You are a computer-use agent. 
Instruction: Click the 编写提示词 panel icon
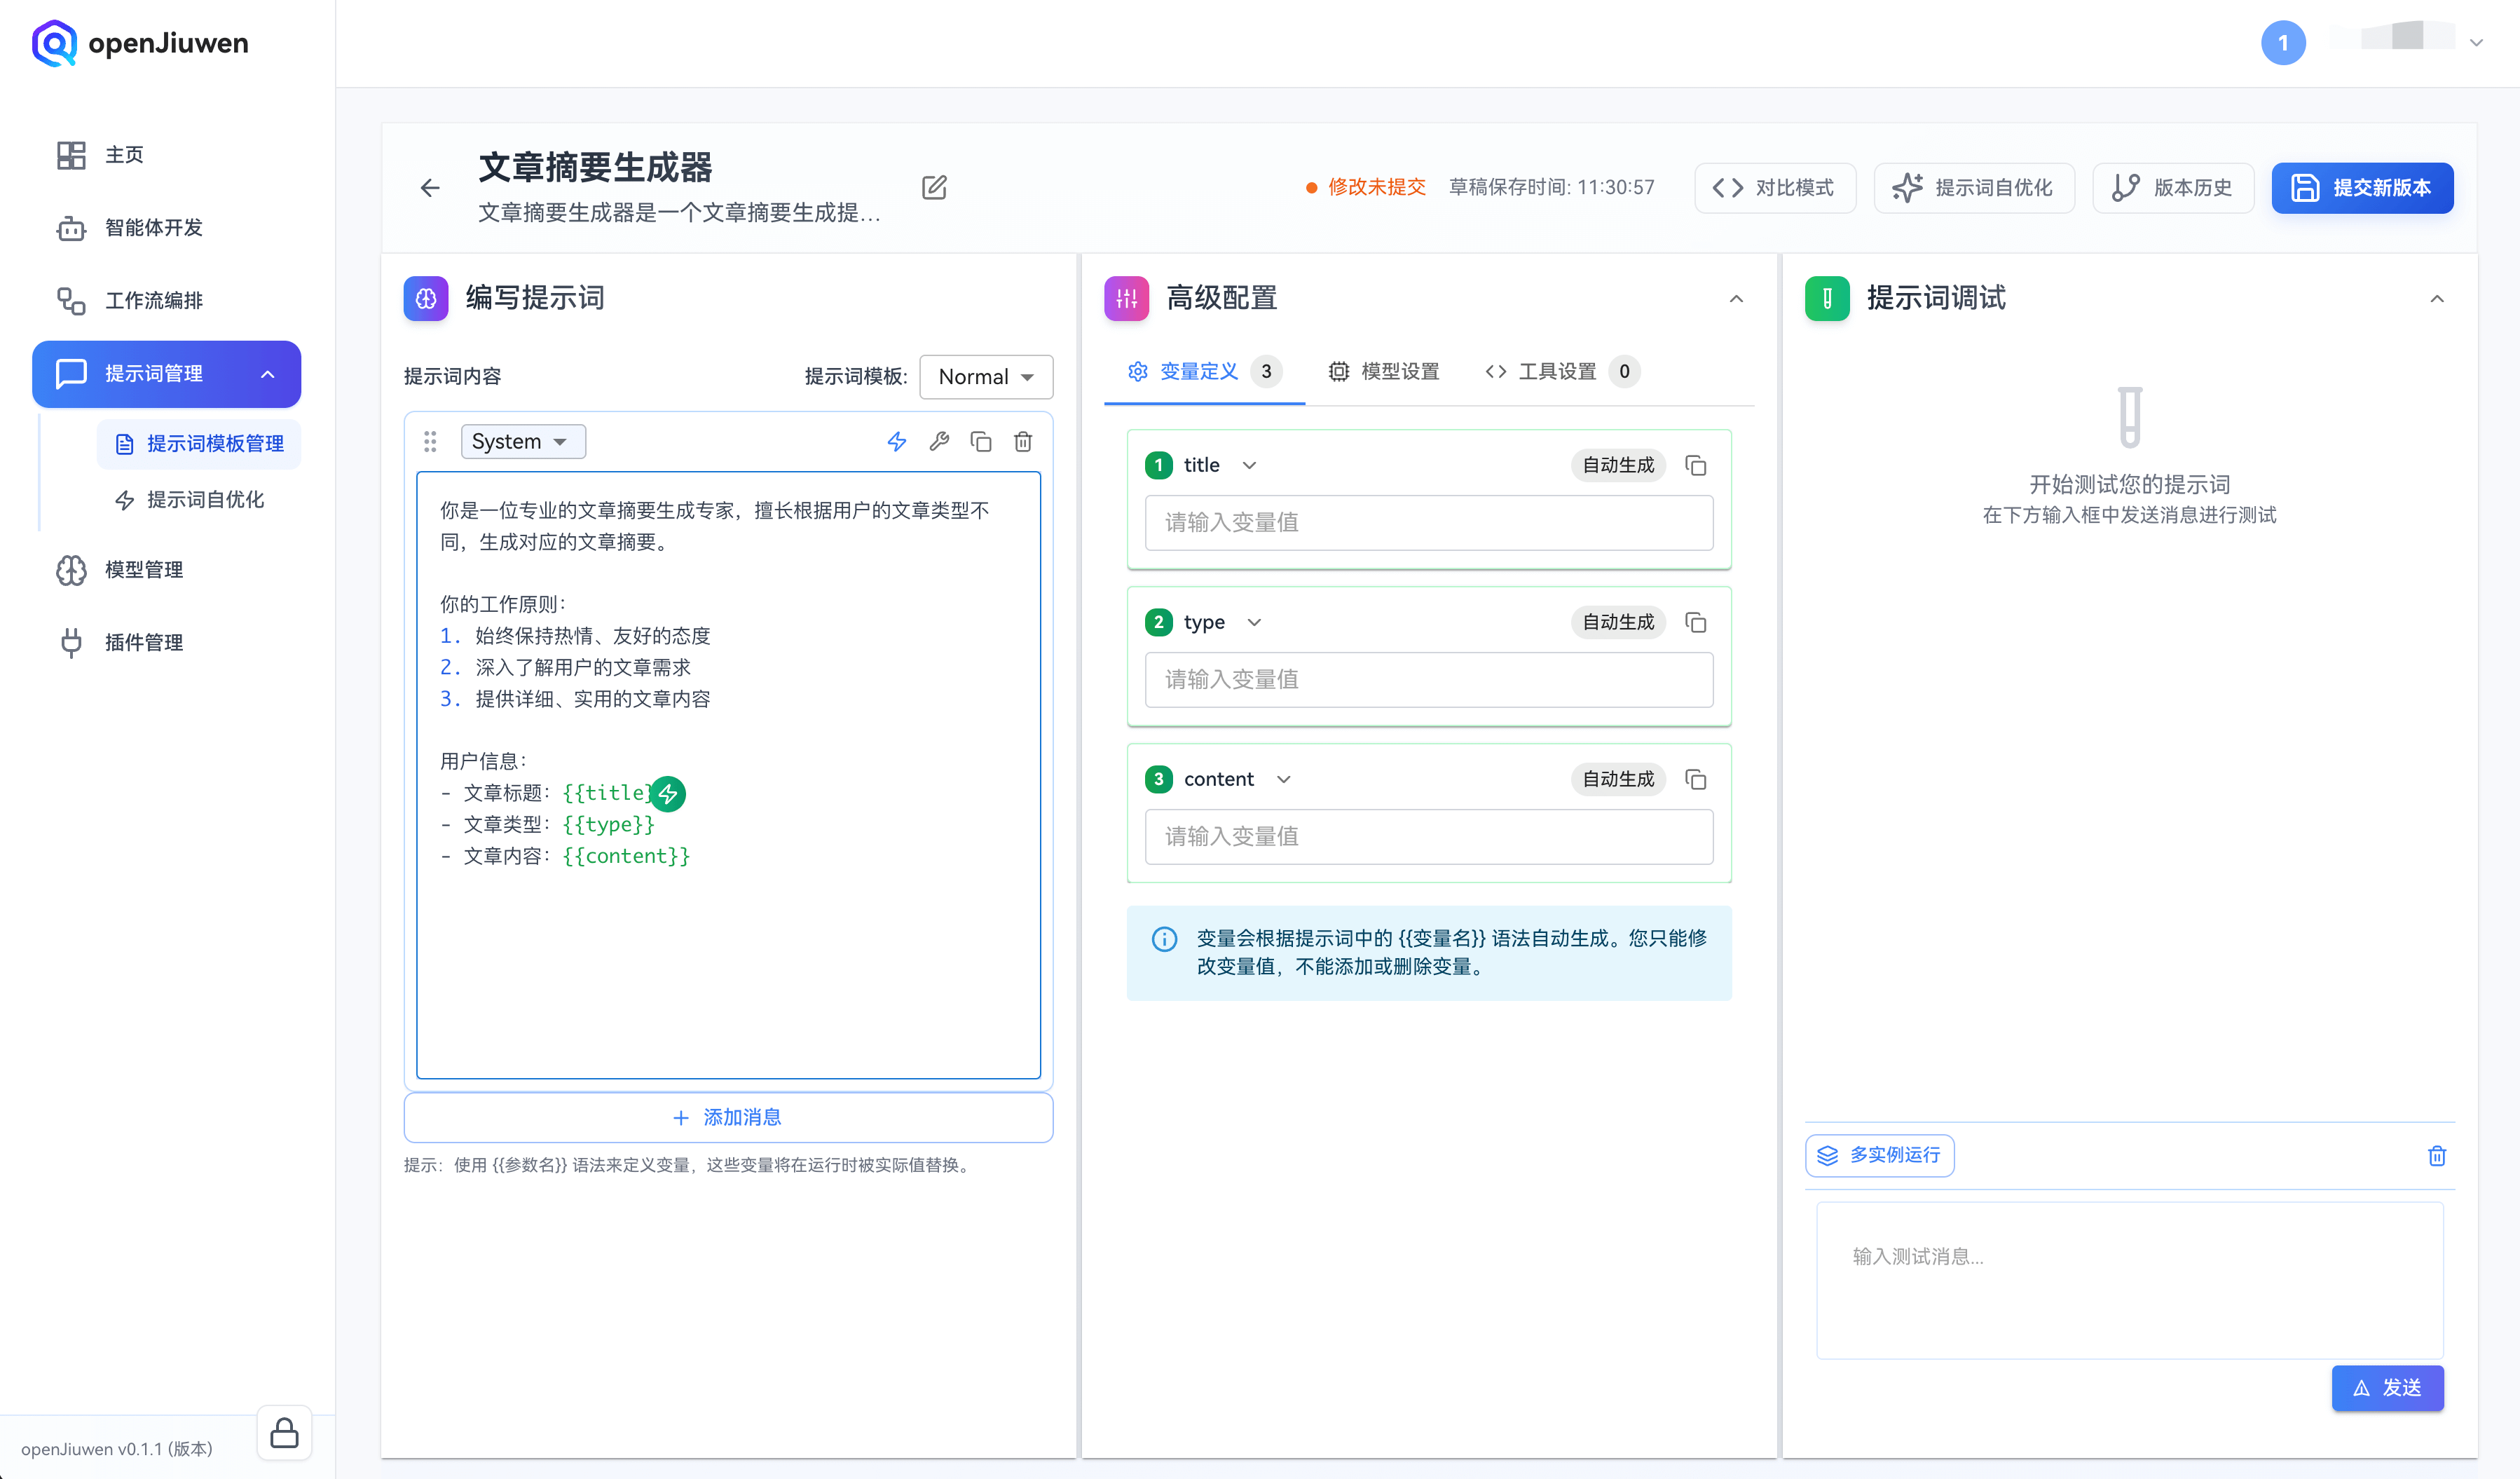click(x=426, y=298)
